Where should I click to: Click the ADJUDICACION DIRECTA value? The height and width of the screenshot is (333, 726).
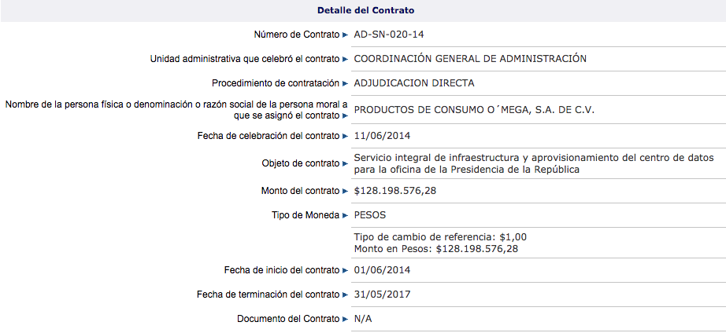414,83
